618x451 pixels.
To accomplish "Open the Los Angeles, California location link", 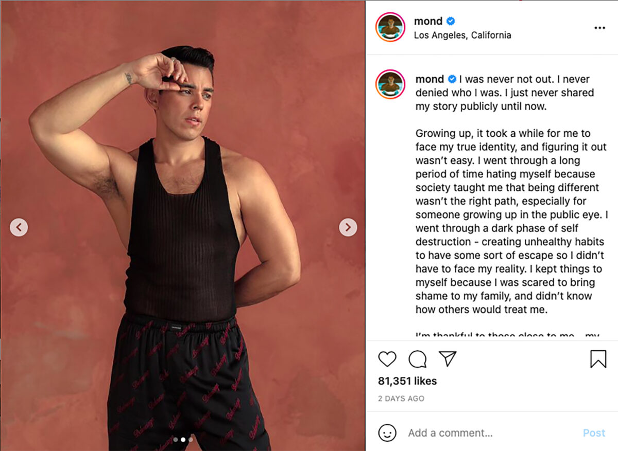I will click(462, 35).
